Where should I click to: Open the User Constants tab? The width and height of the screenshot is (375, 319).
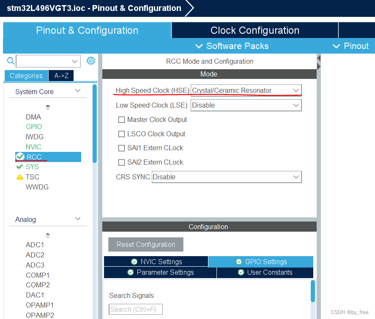tap(265, 273)
